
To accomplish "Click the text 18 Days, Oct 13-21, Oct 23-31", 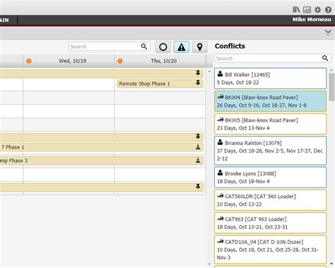I will (x=252, y=227).
